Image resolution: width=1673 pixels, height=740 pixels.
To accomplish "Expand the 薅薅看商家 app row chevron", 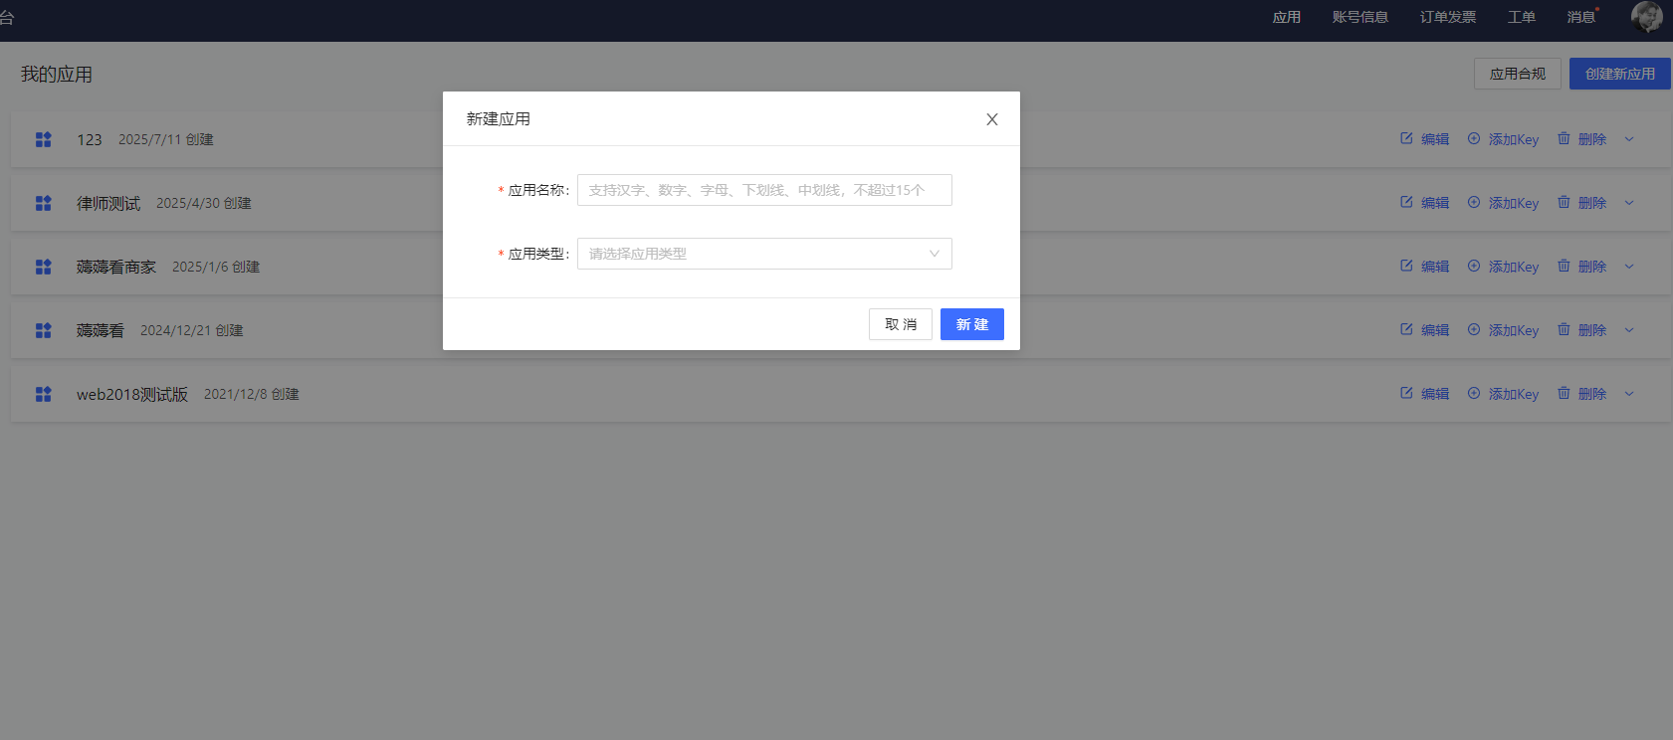I will [x=1629, y=267].
